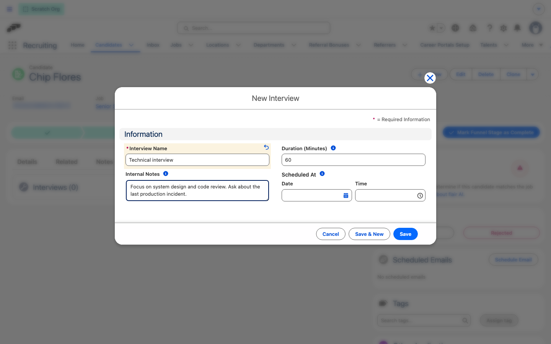Open the user profile avatar
Screen dimensions: 551x344
(x=536, y=28)
